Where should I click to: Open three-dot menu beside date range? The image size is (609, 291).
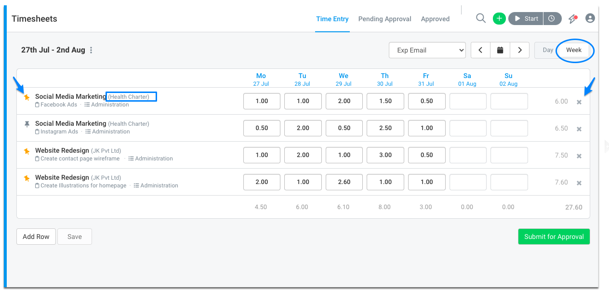coord(91,50)
